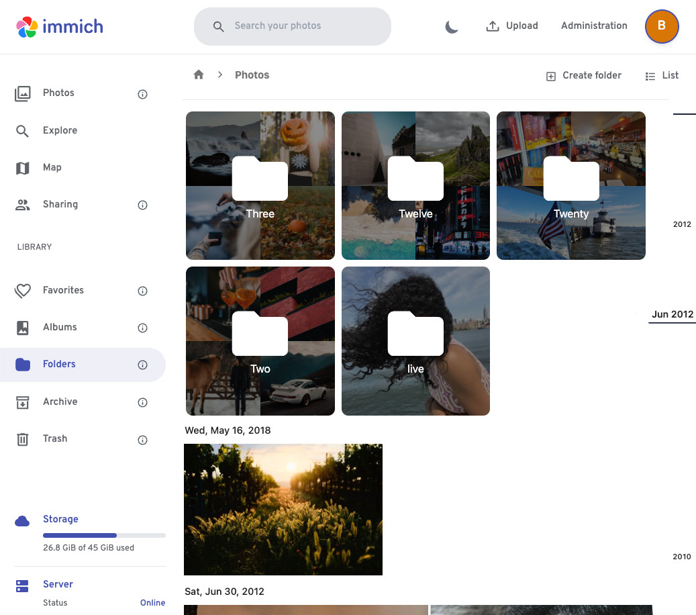Open the Administration page
The height and width of the screenshot is (615, 696).
594,26
